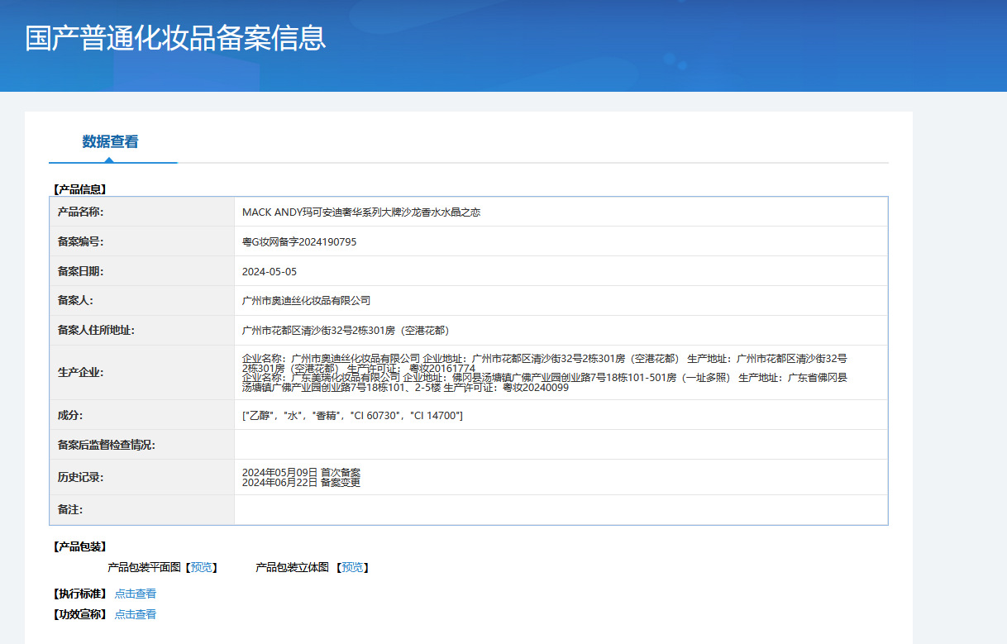Screen dimensions: 1007x644
Task: Click the empty 备注 value cell
Action: [560, 510]
